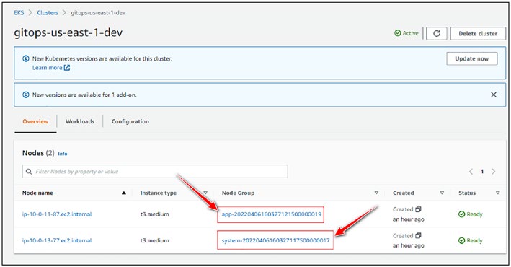Go to Clusters breadcrumb link
The width and height of the screenshot is (511, 267).
pyautogui.click(x=48, y=13)
